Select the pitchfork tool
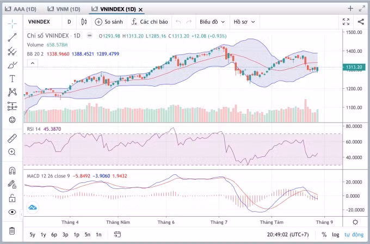This screenshot has height=244, width=370. [12, 51]
